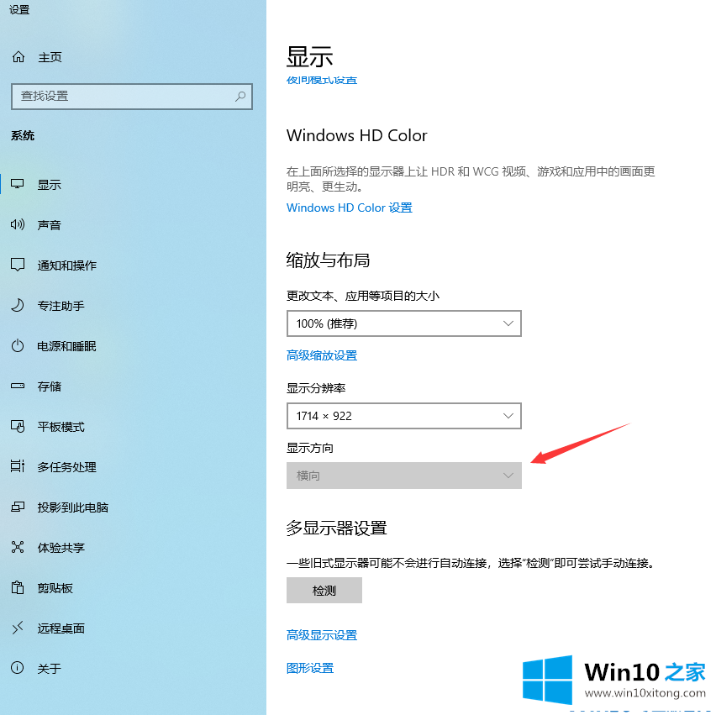Open 远程桌面 settings

(61, 628)
